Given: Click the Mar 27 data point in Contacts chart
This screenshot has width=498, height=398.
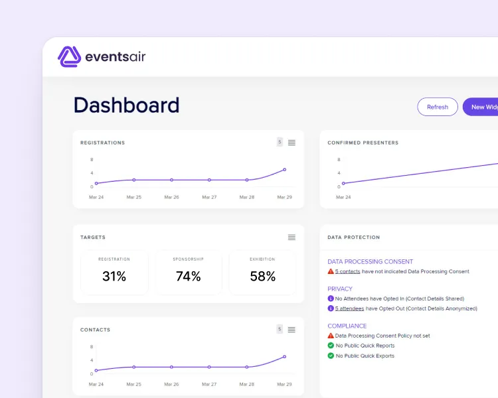Looking at the screenshot, I should [209, 367].
